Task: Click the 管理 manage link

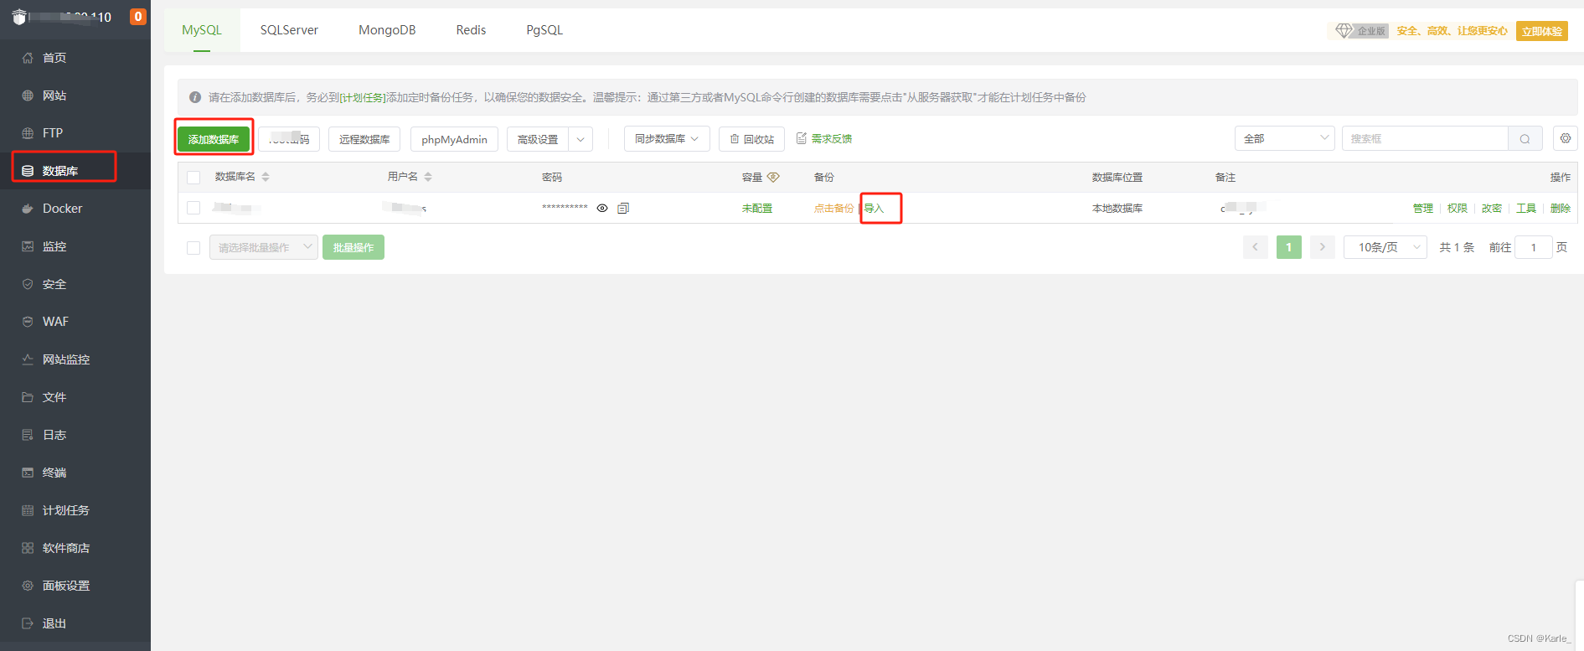Action: tap(1423, 208)
